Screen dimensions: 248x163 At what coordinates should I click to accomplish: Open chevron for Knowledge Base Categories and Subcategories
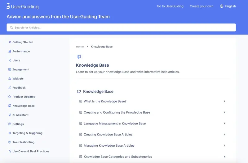tap(224, 157)
